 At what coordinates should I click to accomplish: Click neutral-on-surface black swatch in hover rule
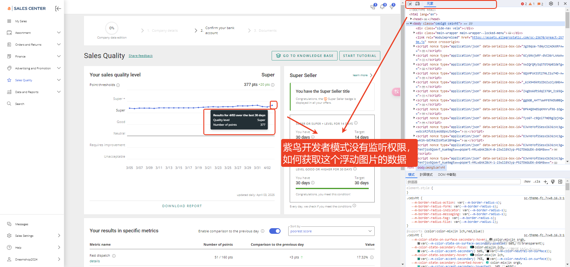[x=488, y=259]
